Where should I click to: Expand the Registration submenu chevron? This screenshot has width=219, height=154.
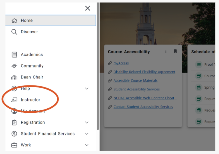87,122
